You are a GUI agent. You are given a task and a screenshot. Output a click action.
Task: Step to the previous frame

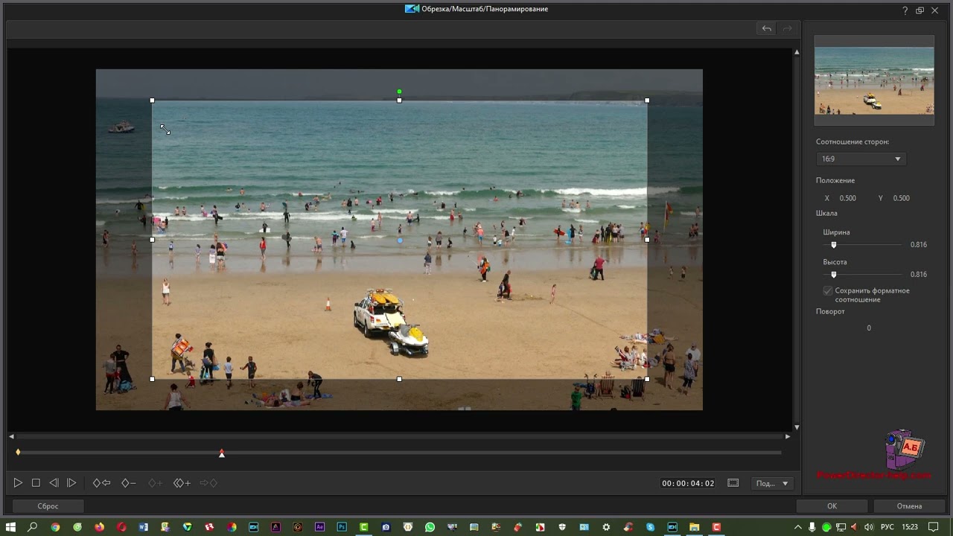54,483
